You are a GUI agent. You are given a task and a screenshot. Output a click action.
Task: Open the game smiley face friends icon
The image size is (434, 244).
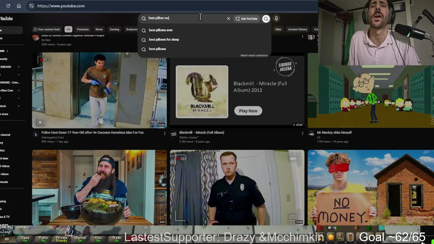331,238
